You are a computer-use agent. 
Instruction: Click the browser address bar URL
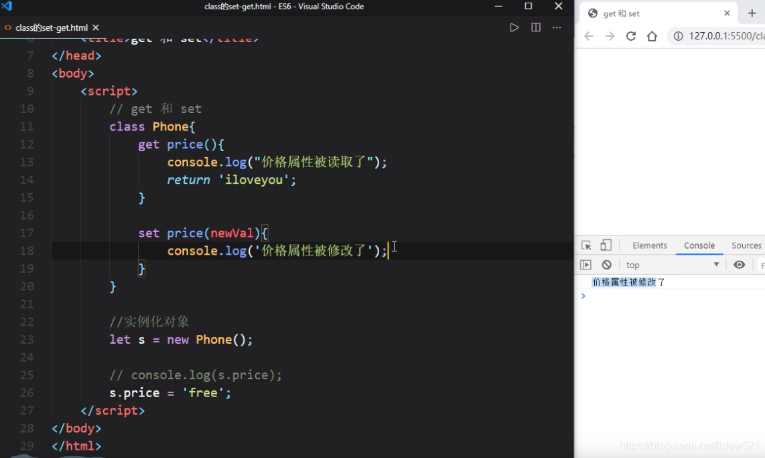point(726,36)
